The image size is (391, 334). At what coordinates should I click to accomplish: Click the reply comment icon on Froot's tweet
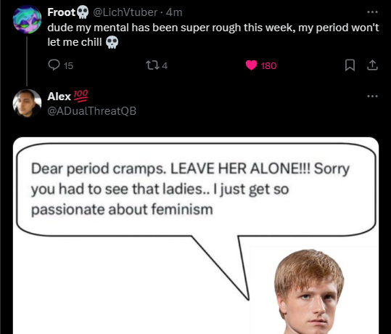click(54, 65)
